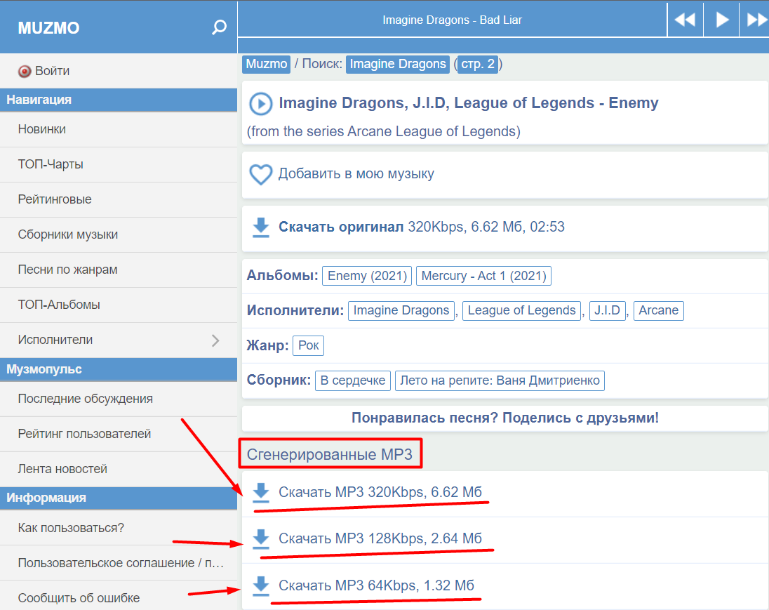Open the Enemy (2021) album tag
This screenshot has height=610, width=769.
click(x=367, y=276)
